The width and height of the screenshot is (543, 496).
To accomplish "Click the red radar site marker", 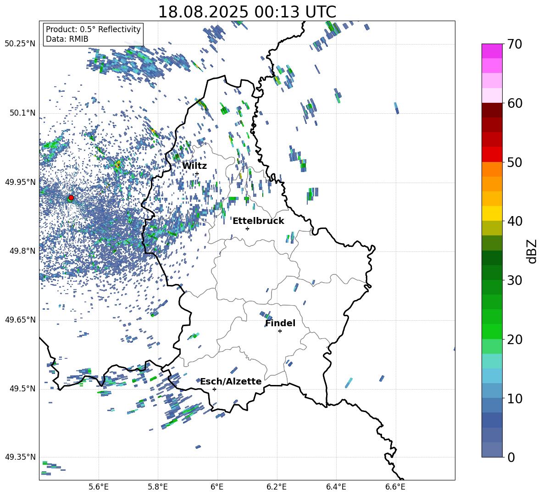I will coord(71,197).
